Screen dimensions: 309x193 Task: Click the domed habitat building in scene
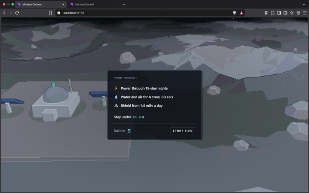56,102
